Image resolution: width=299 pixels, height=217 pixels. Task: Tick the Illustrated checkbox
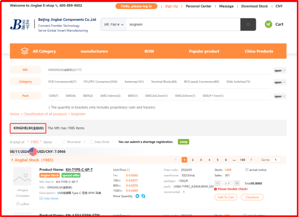pos(64,142)
